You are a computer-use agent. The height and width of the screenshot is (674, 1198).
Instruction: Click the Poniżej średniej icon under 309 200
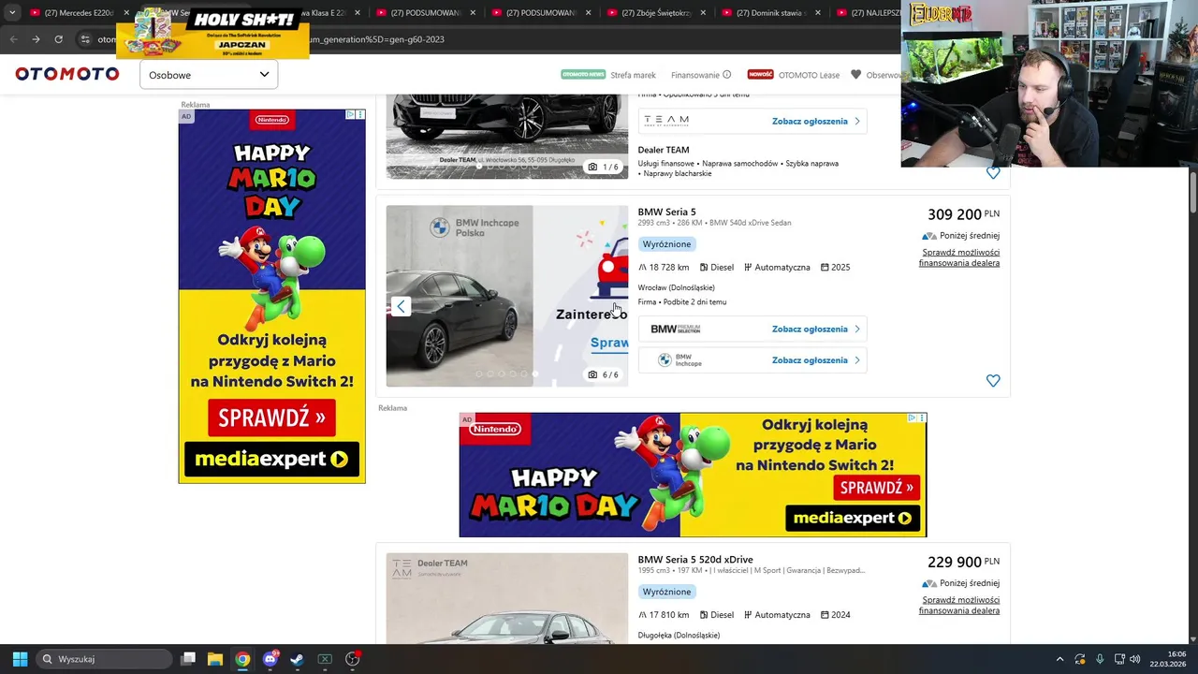coord(928,236)
